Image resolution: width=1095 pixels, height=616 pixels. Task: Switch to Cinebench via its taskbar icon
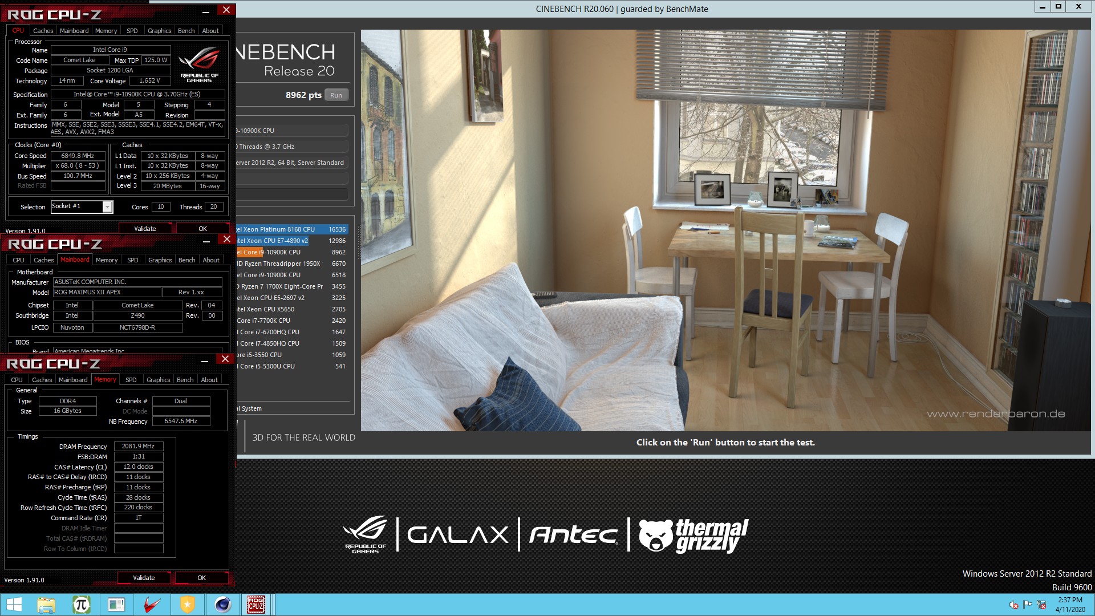click(x=223, y=605)
